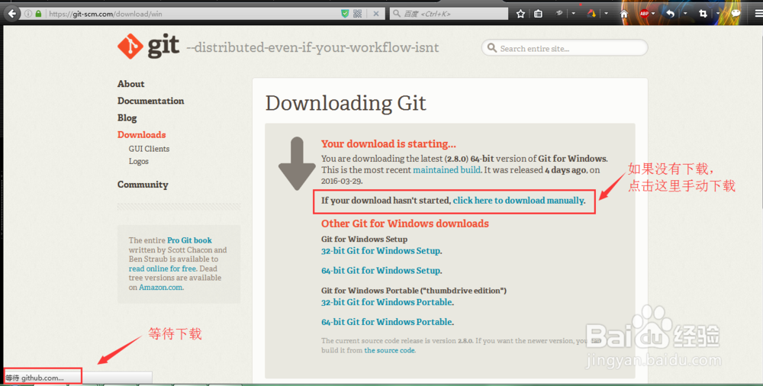Open the source code link
Image resolution: width=763 pixels, height=386 pixels.
[389, 350]
